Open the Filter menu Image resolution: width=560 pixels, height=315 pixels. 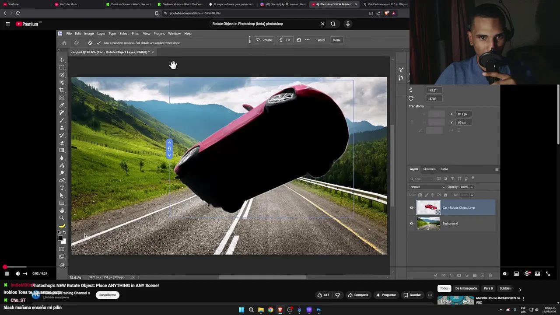136,34
